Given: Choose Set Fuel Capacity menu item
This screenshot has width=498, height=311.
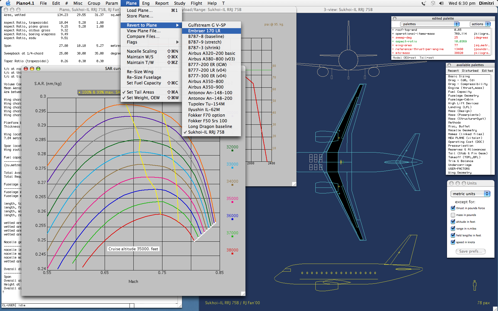Looking at the screenshot, I should click(x=151, y=83).
